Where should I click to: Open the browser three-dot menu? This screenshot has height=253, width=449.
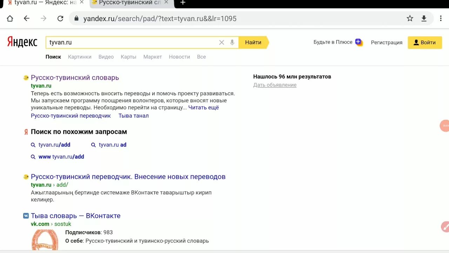441,19
